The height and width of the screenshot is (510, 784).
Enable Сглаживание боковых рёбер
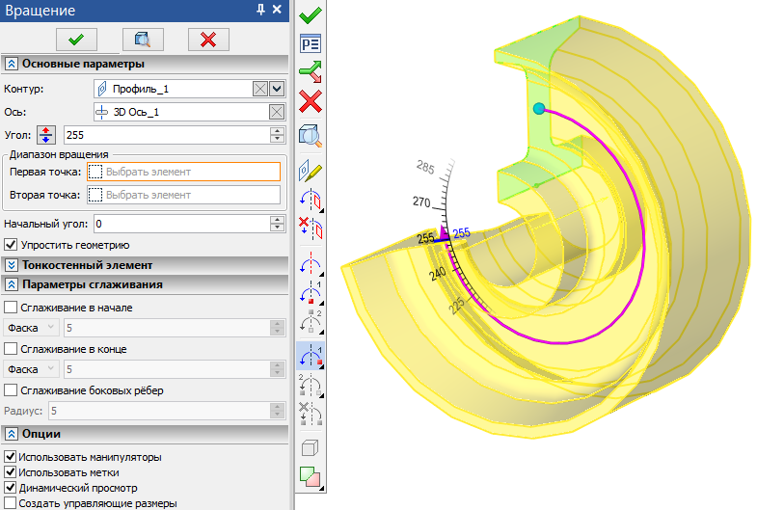[x=11, y=390]
